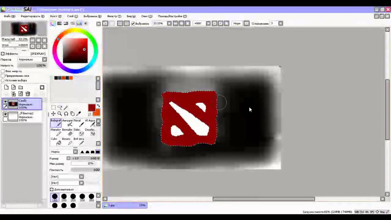Choose the Cubo bucket fill tool

click(x=56, y=141)
